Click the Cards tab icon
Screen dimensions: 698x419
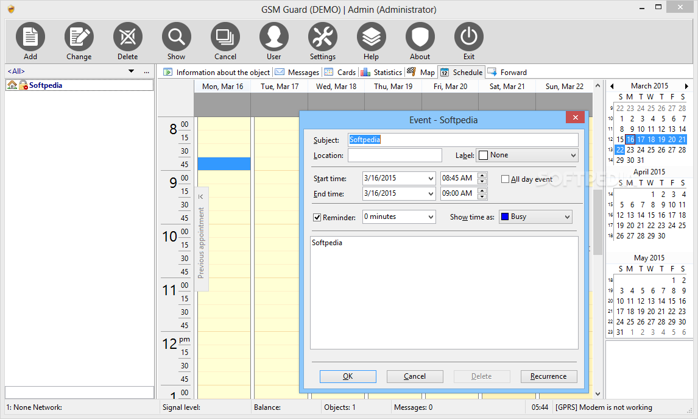pos(329,72)
